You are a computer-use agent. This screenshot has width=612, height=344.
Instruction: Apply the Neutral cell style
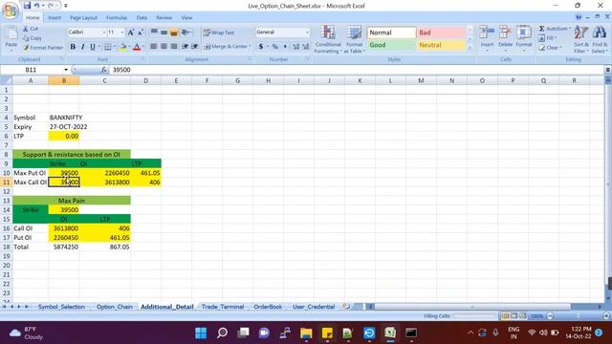coord(442,45)
